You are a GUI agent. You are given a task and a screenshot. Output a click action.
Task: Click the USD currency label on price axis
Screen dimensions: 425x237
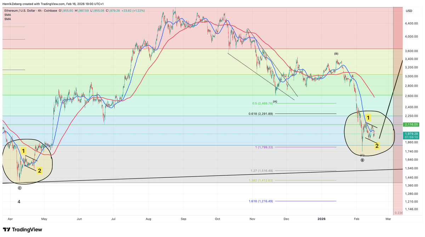(409, 11)
